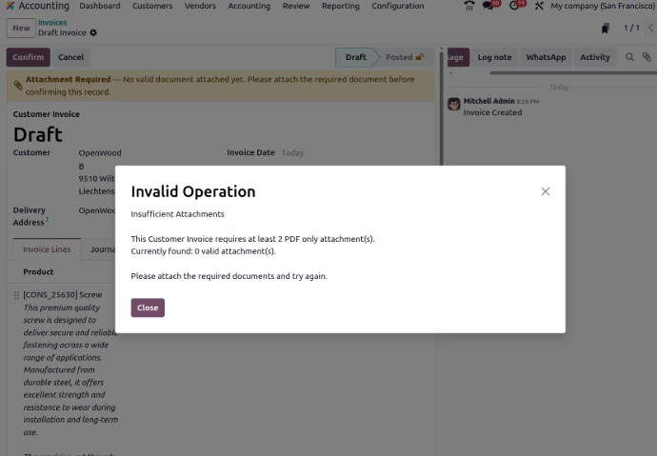657x456 pixels.
Task: Click the paperclip attach files icon in chatter
Action: [x=647, y=57]
